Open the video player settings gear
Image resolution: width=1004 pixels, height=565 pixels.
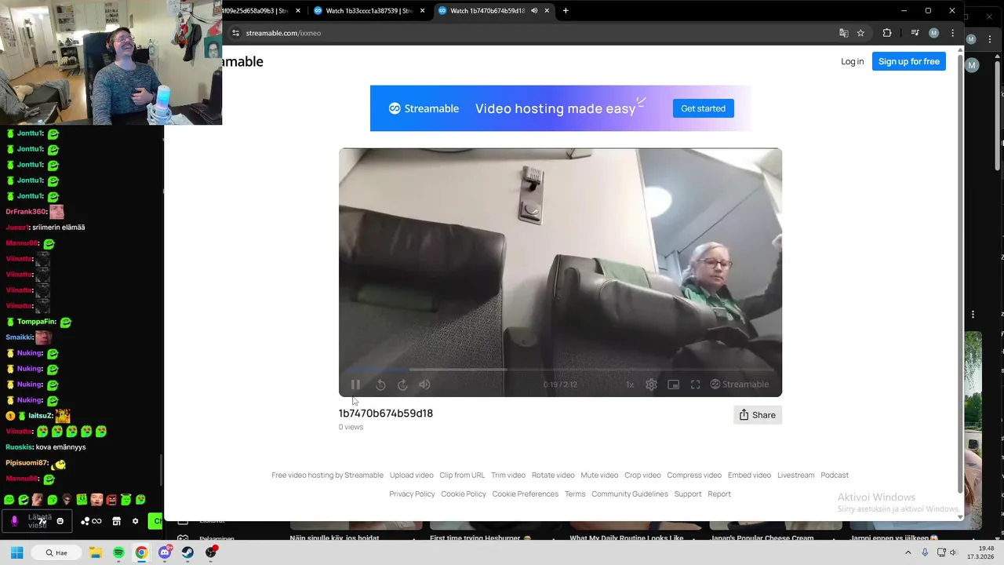651,385
